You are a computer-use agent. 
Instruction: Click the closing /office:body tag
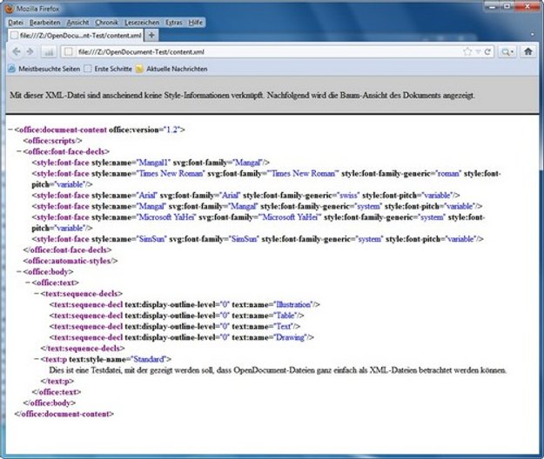coord(50,402)
